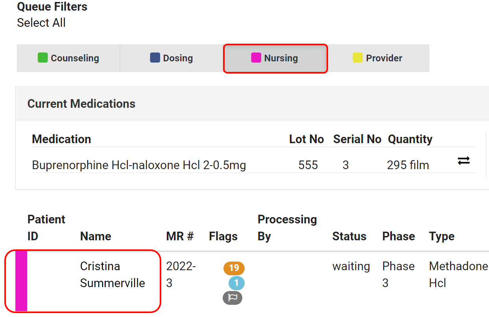The height and width of the screenshot is (317, 489).
Task: Open patient Cristina Summerville
Action: pyautogui.click(x=113, y=275)
